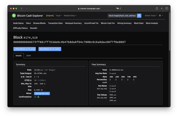This screenshot has width=178, height=117.
Task: Click the UTXO Δ label
Action: [28, 80]
